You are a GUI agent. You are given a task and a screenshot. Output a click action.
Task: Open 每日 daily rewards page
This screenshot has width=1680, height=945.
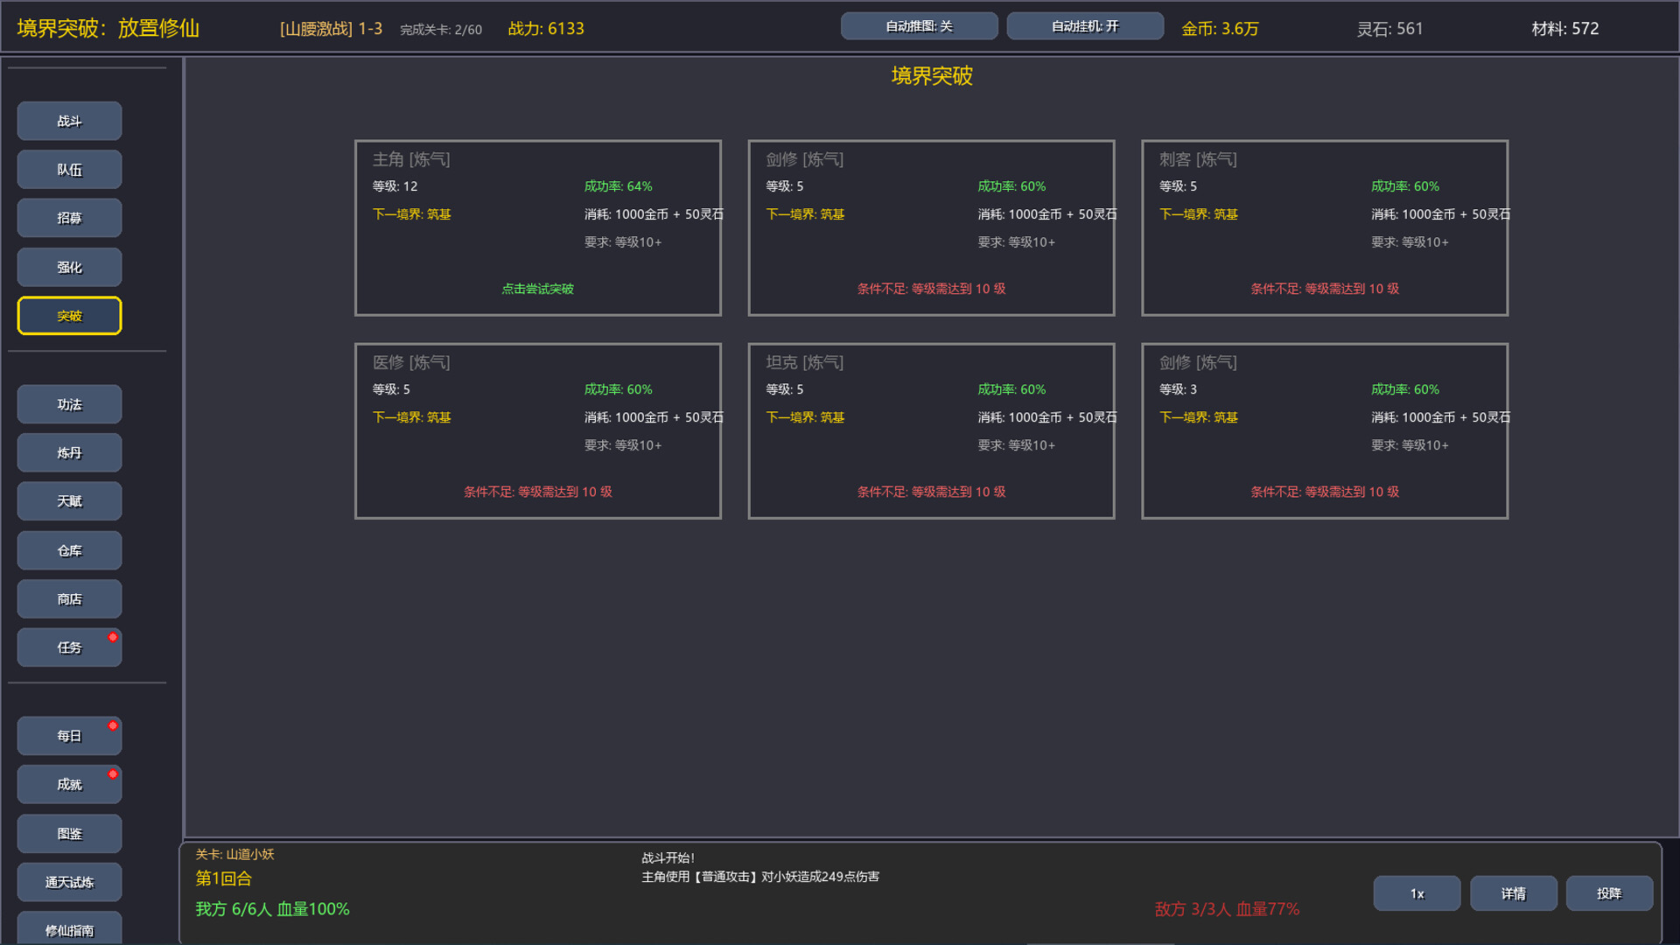pyautogui.click(x=69, y=736)
